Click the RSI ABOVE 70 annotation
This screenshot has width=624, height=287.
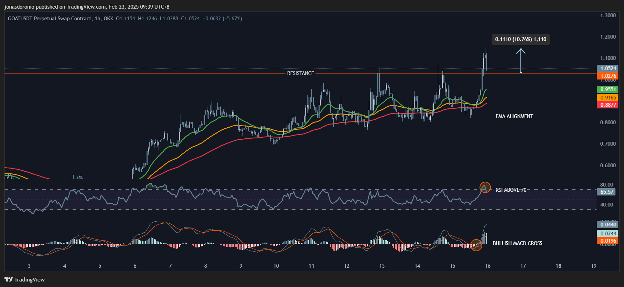(511, 190)
